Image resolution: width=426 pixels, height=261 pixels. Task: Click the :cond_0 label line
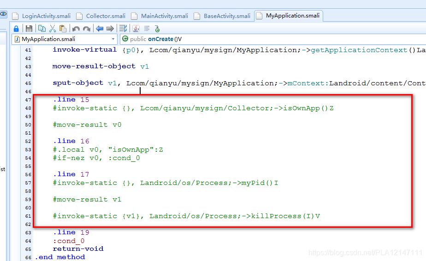click(x=69, y=241)
